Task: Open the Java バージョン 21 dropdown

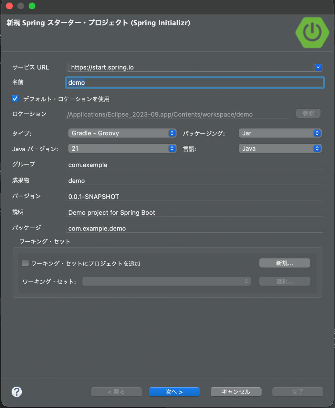Action: 122,149
